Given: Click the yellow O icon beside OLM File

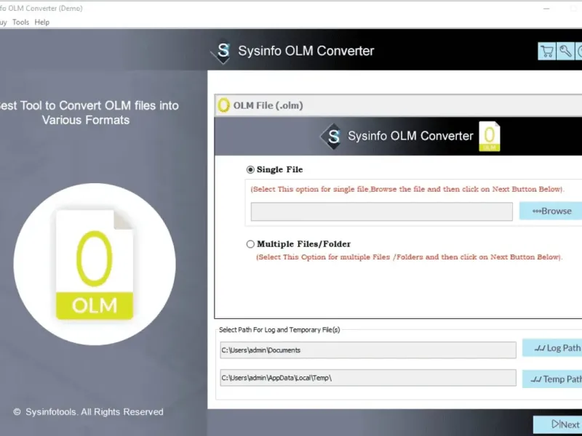Looking at the screenshot, I should (223, 105).
